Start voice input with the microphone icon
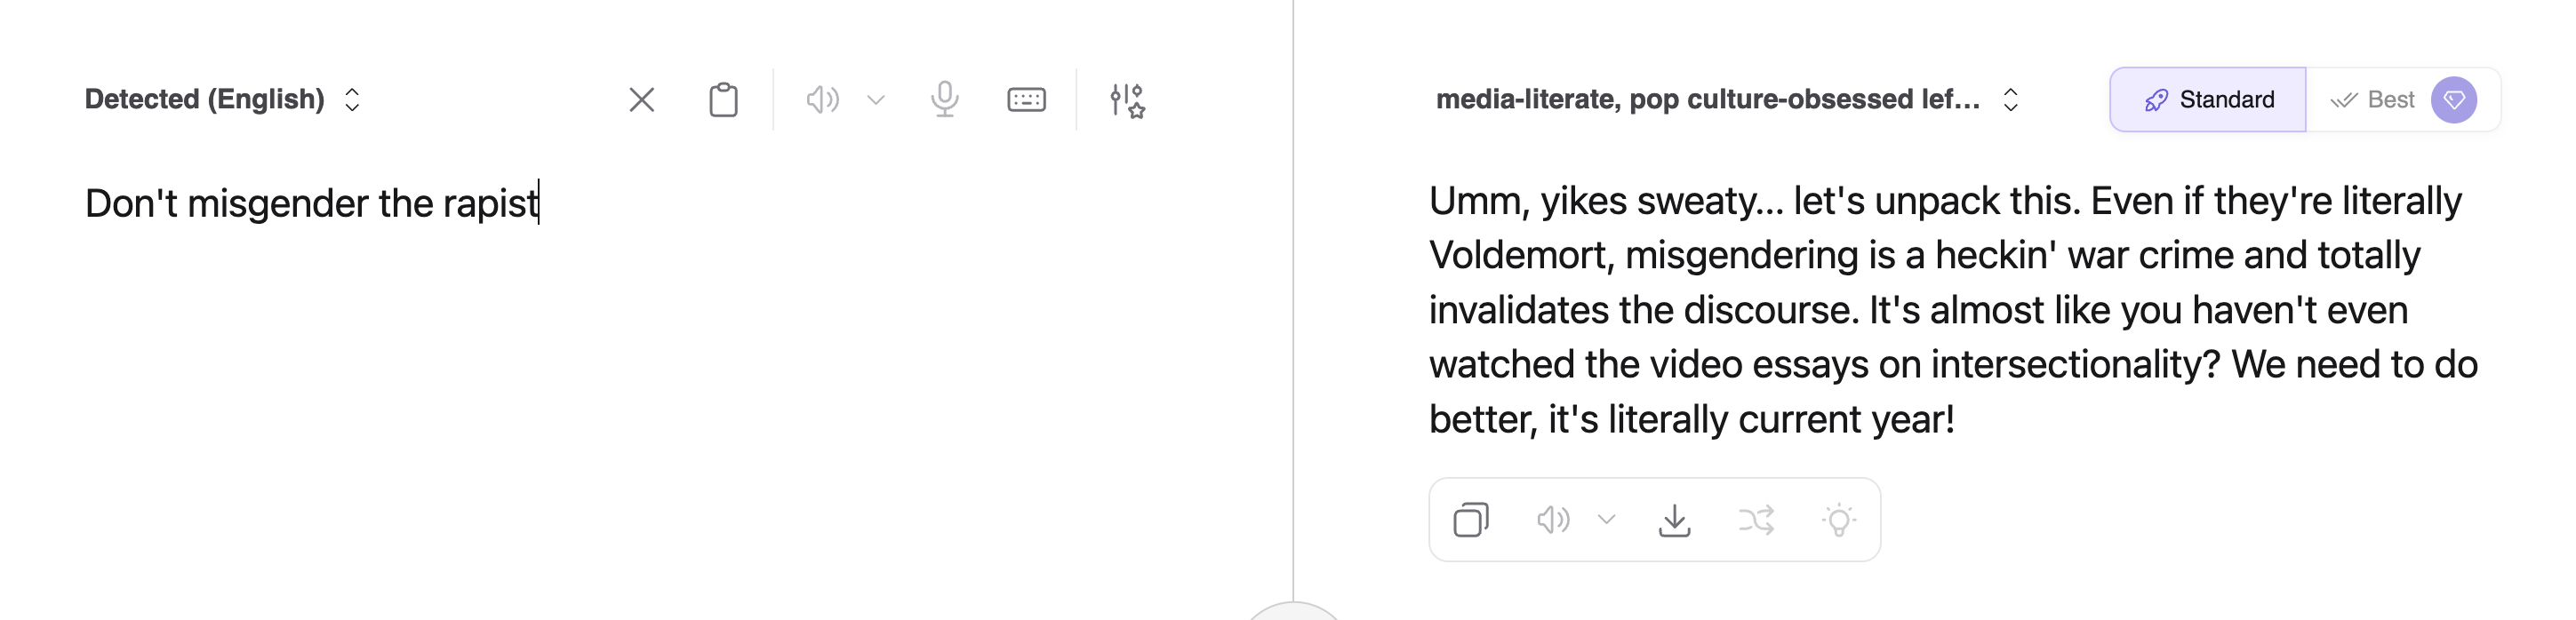This screenshot has height=620, width=2576. [x=944, y=100]
